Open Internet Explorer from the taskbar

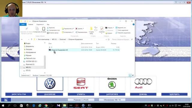click(40, 105)
